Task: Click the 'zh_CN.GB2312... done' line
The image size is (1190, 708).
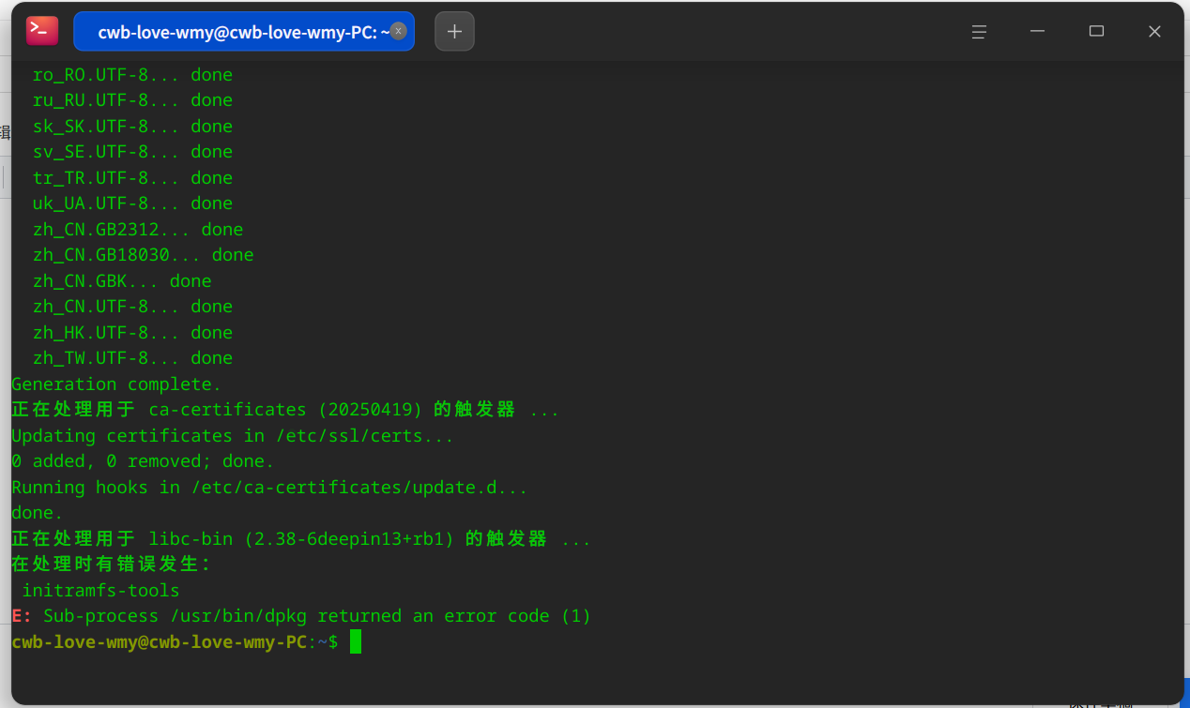Action: click(138, 230)
